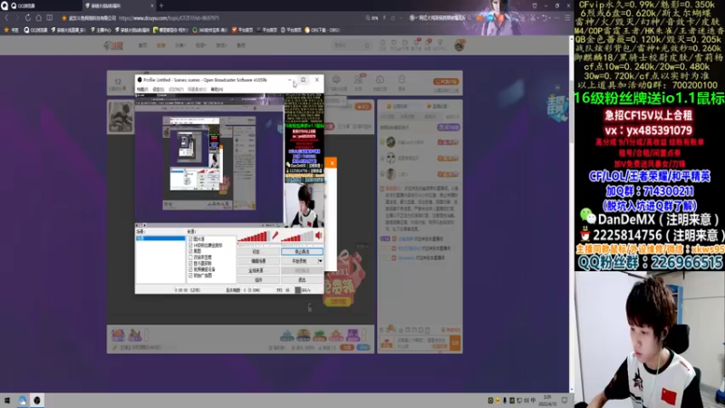Viewport: 725px width, 408px height.
Task: Click the 设定 settings button in OBS
Action: 258,252
